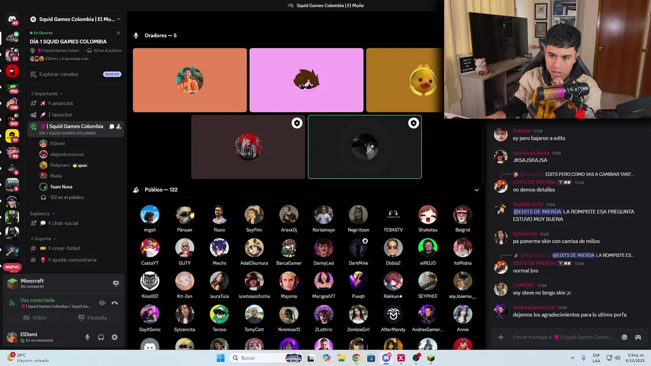Select audience member elROJO

[x=428, y=252]
